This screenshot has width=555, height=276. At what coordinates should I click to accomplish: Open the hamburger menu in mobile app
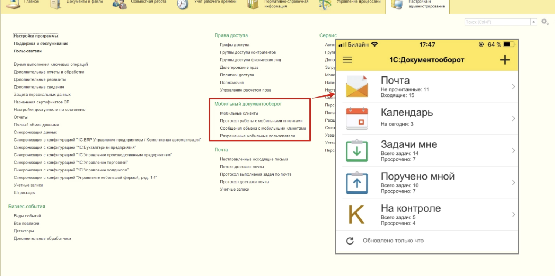(x=347, y=60)
